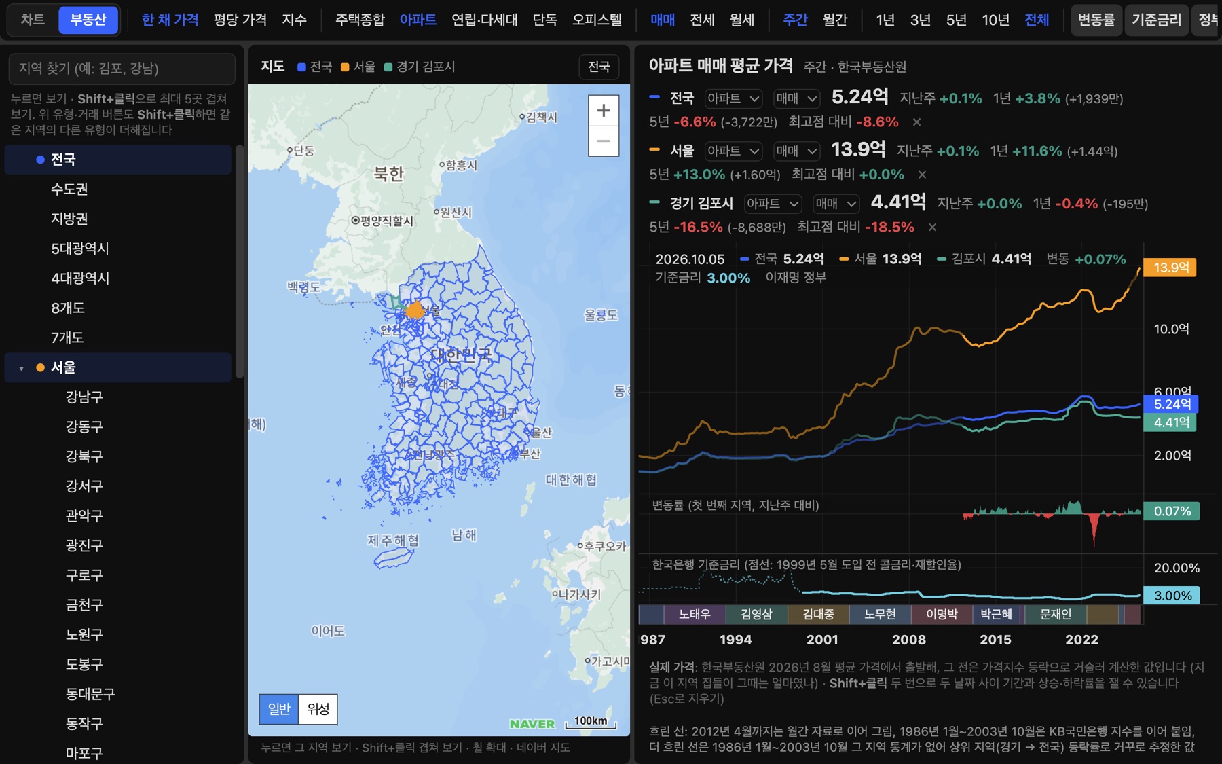Select 매매 transaction type in toolbar
This screenshot has height=764, width=1222.
click(662, 20)
